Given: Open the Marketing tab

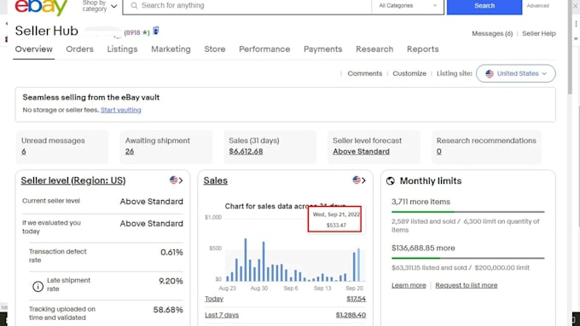Looking at the screenshot, I should click(x=171, y=49).
